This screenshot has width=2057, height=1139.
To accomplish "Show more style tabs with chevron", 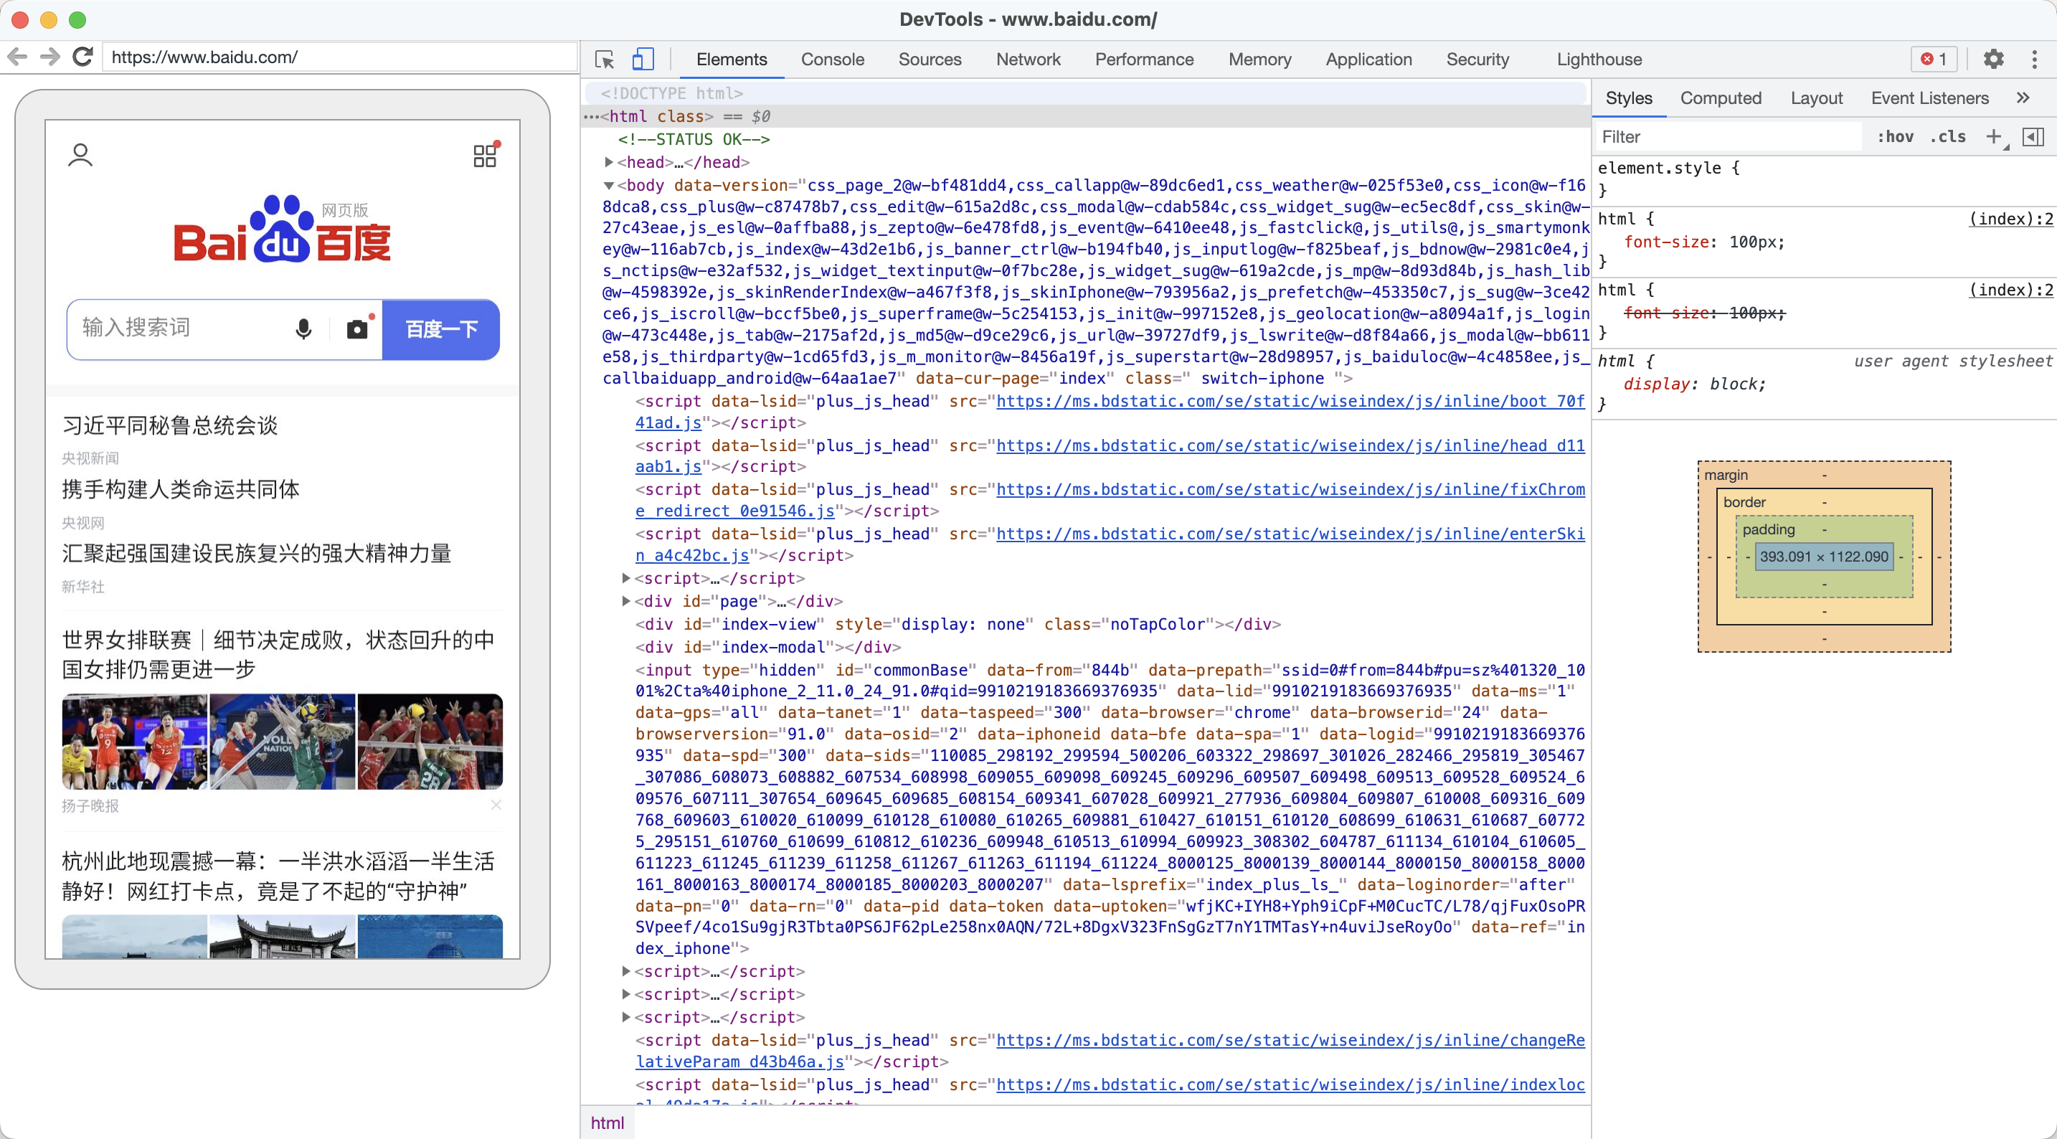I will click(2023, 98).
